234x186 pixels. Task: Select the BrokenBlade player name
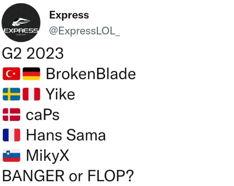[x=91, y=74]
